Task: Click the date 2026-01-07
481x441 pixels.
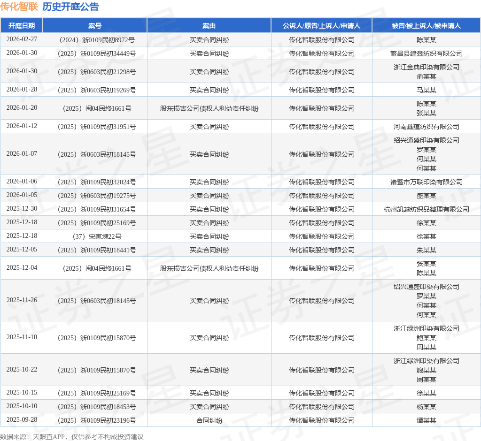Action: point(22,154)
